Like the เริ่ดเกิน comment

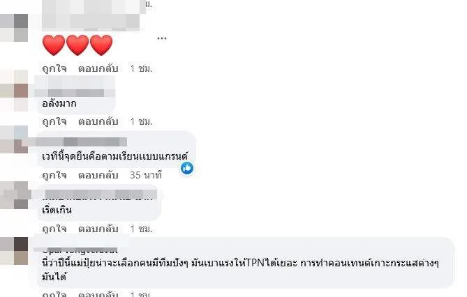click(54, 229)
